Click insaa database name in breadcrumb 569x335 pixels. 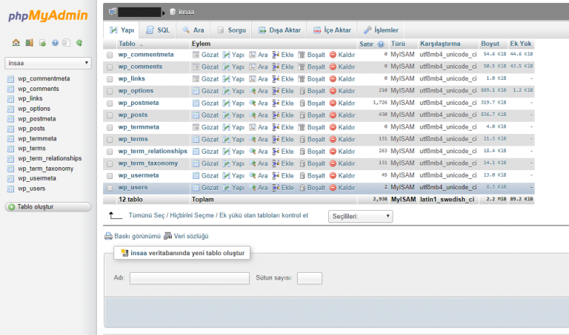click(x=186, y=12)
